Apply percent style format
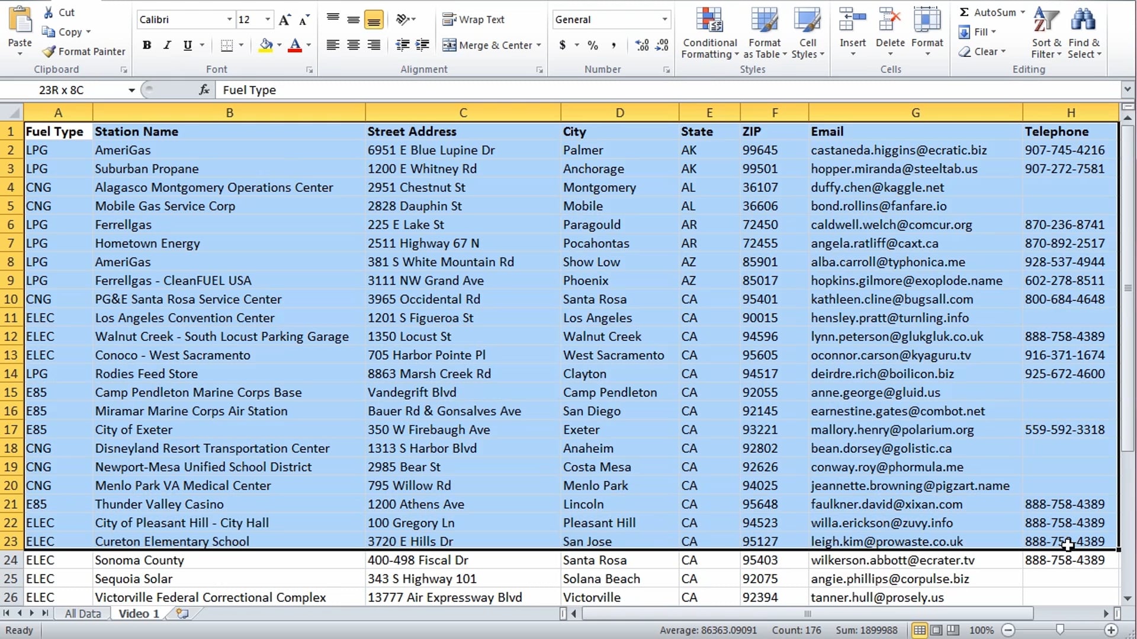 click(593, 45)
